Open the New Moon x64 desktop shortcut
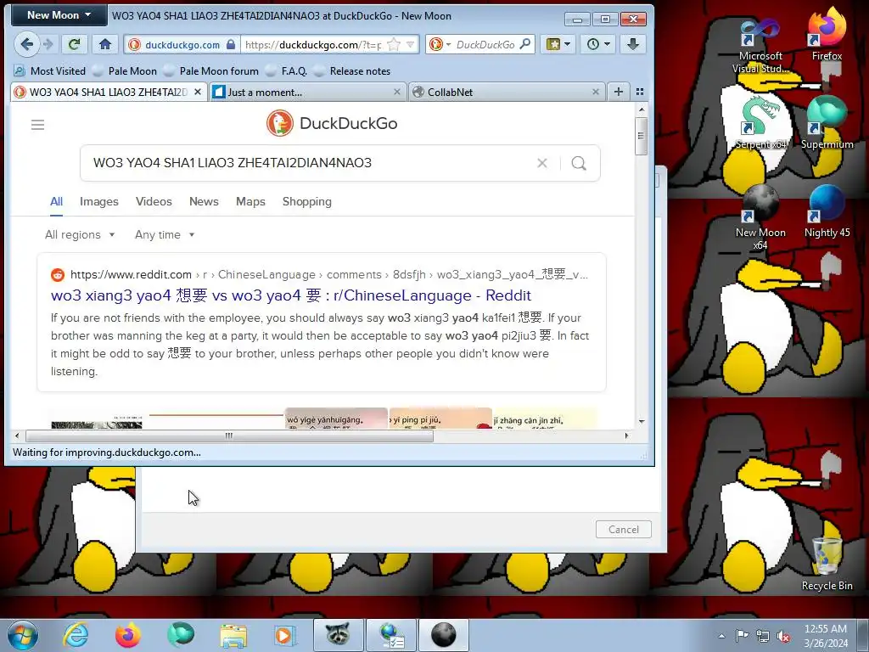This screenshot has height=652, width=869. click(x=760, y=217)
